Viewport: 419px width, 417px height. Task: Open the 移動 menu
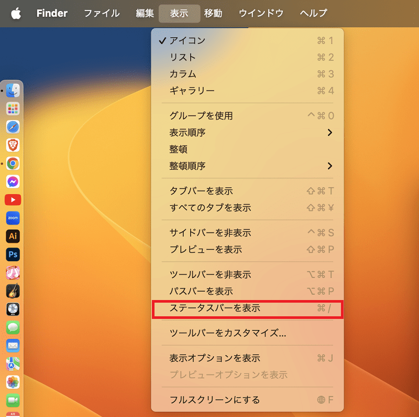[213, 13]
